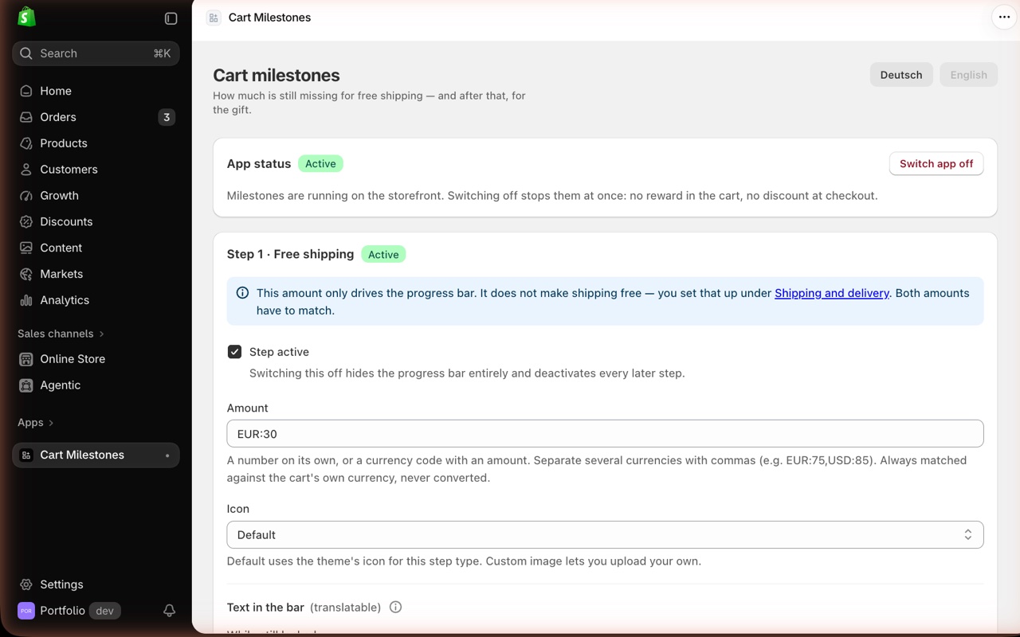Click the Online Store storefront icon

coord(26,359)
